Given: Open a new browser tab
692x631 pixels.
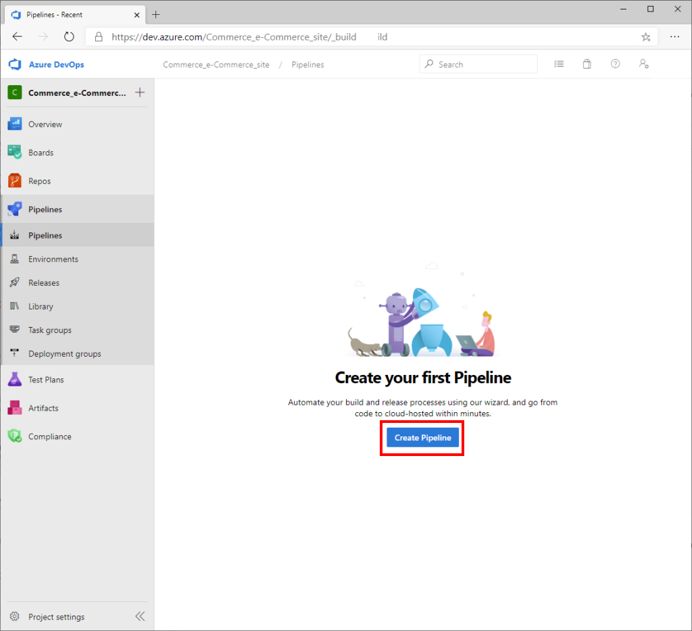Looking at the screenshot, I should click(x=156, y=14).
